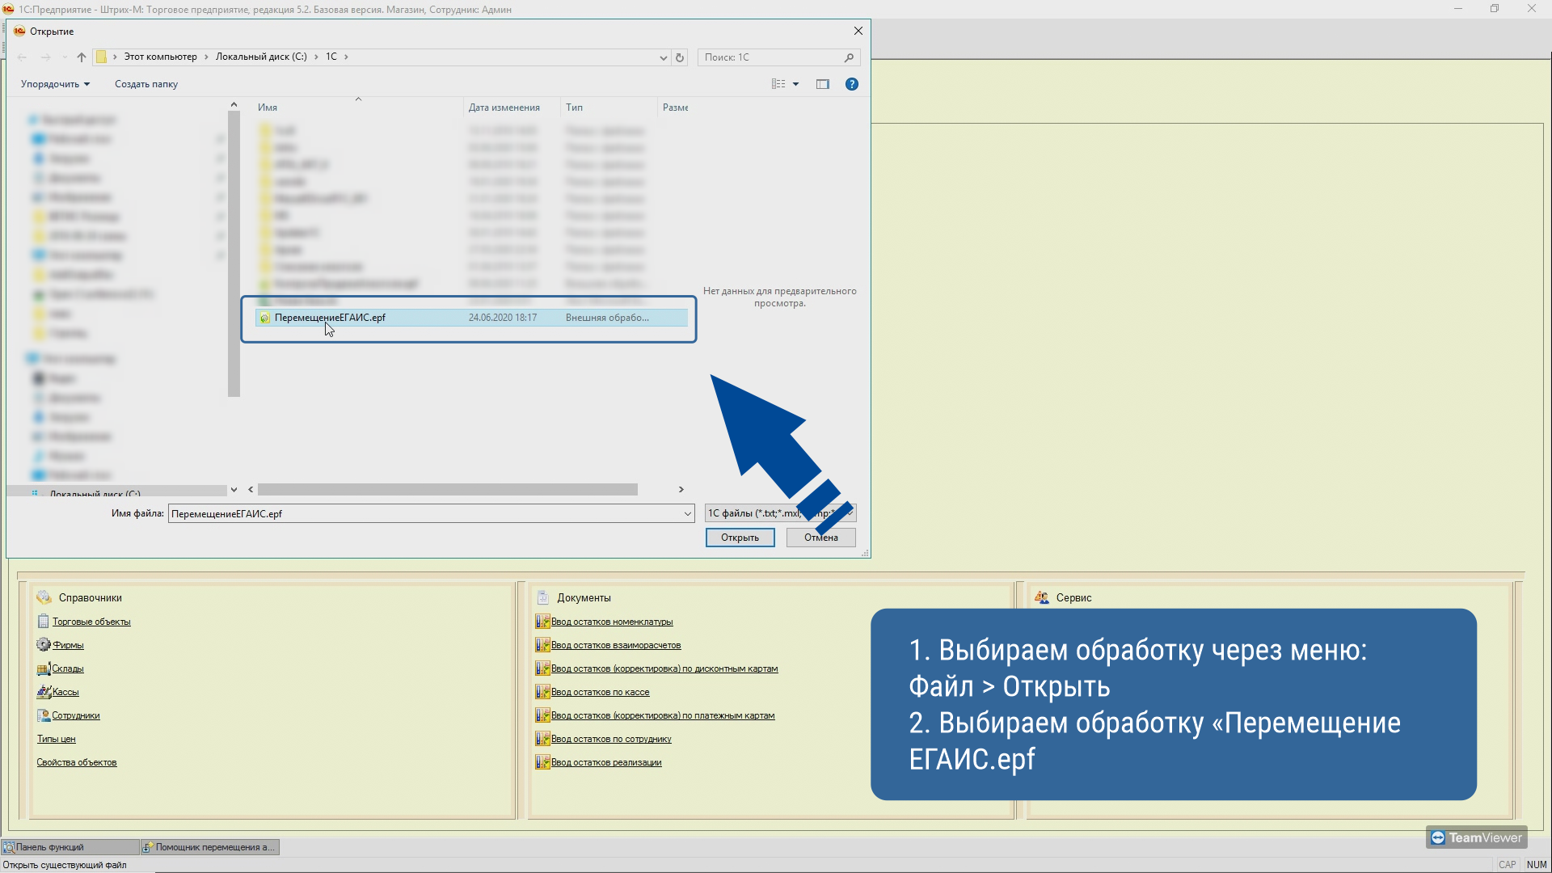Open the view options dropdown arrow
This screenshot has height=873, width=1552.
(x=796, y=84)
